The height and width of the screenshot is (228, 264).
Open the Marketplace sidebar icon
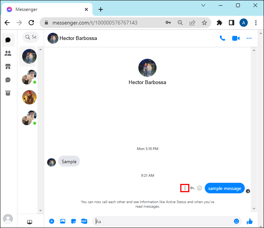pyautogui.click(x=8, y=67)
